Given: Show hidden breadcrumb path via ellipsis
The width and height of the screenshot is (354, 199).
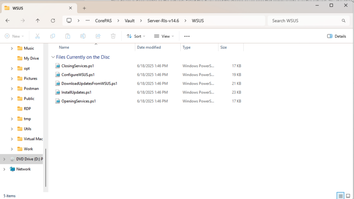Looking at the screenshot, I should (87, 20).
